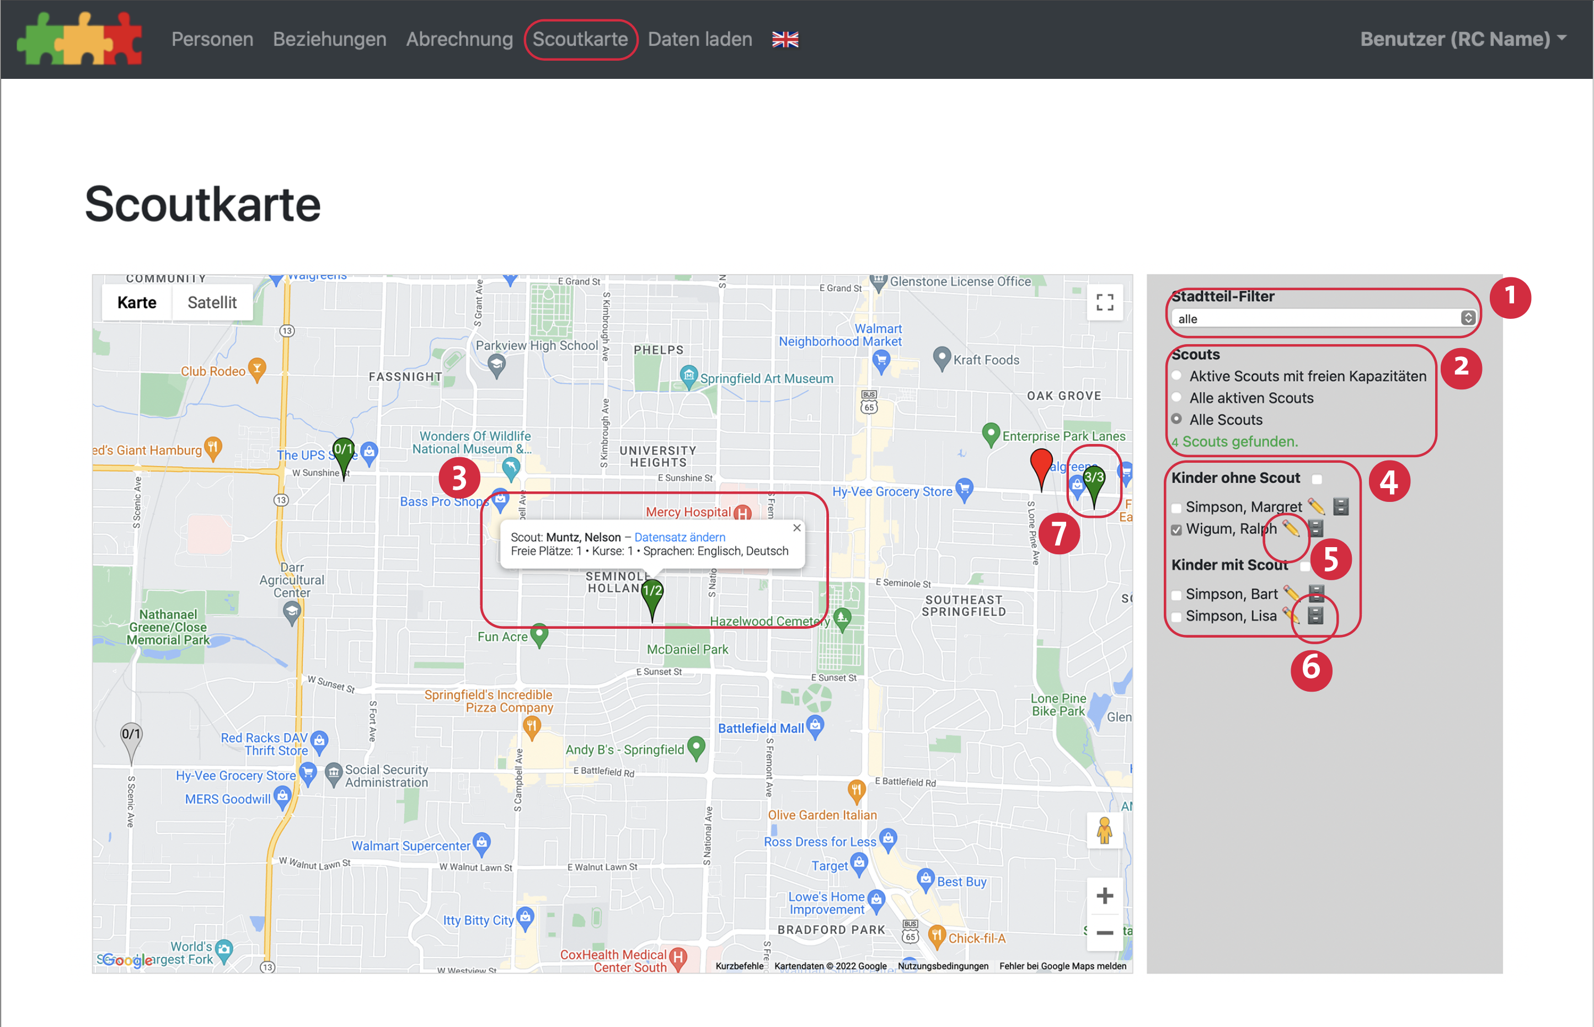The image size is (1594, 1027).
Task: Select 'Alle aktiven Scouts' radio option
Action: tap(1176, 398)
